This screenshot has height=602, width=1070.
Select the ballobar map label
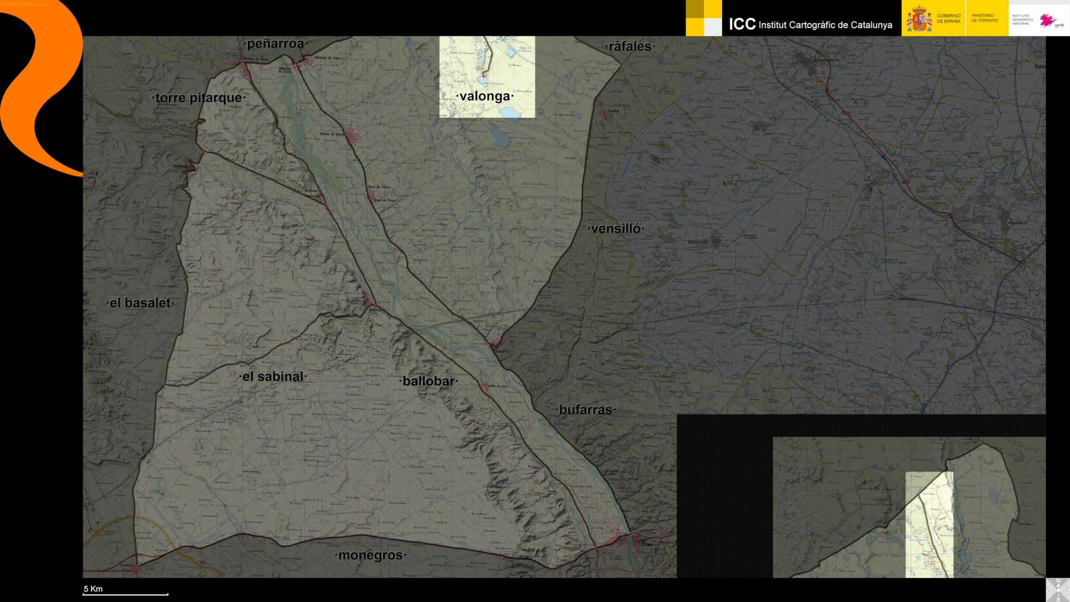428,381
